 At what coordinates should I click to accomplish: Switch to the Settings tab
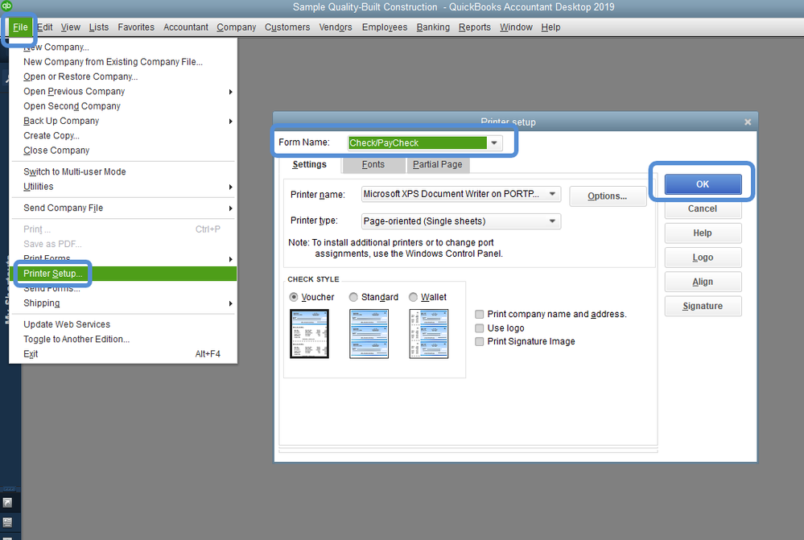[309, 165]
